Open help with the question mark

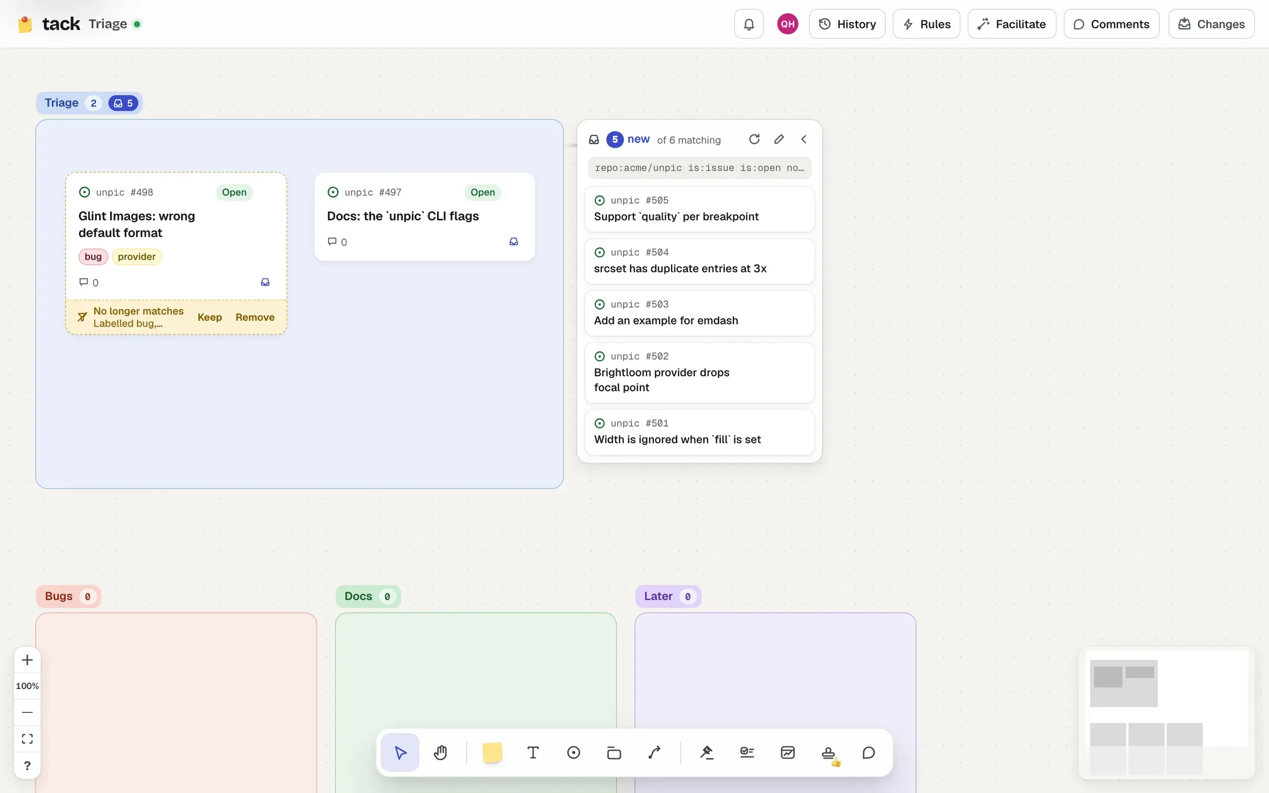tap(27, 766)
